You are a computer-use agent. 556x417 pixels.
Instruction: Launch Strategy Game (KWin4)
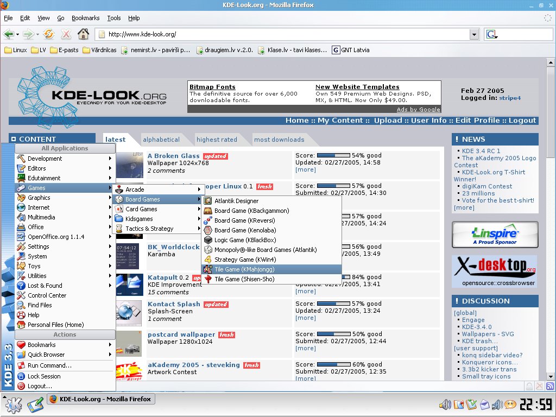(271, 260)
